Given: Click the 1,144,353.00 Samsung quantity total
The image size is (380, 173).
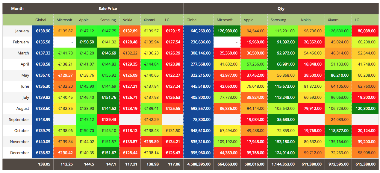Looking at the screenshot, I should coord(282,164).
